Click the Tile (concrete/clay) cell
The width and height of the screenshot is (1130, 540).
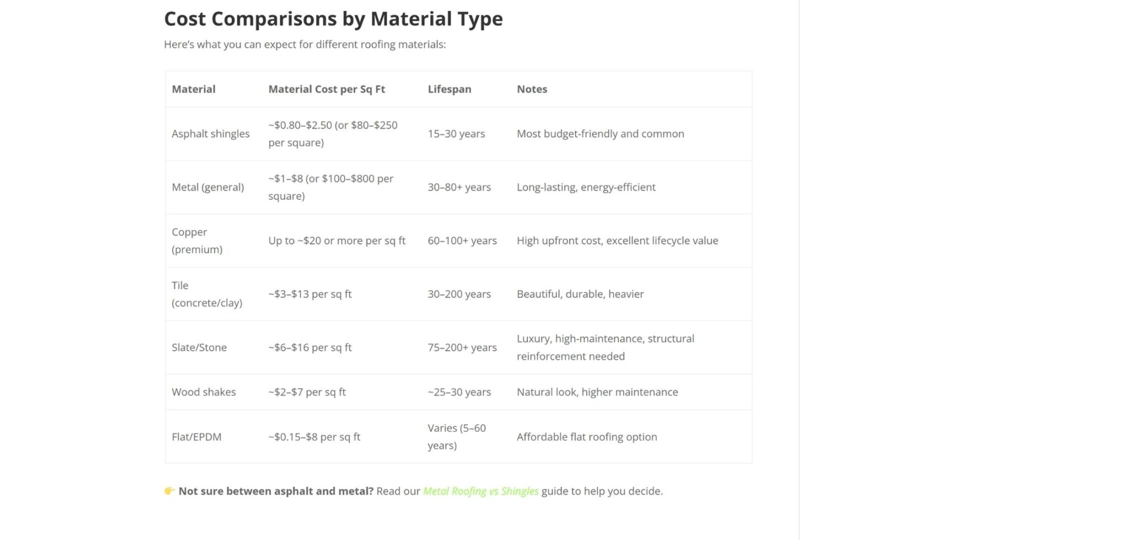pyautogui.click(x=207, y=294)
